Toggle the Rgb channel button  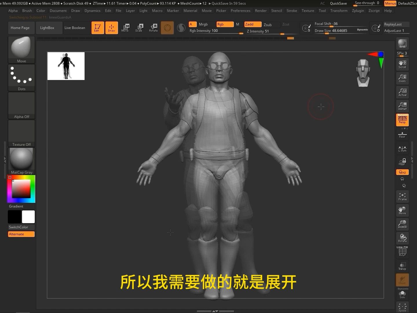coord(225,24)
